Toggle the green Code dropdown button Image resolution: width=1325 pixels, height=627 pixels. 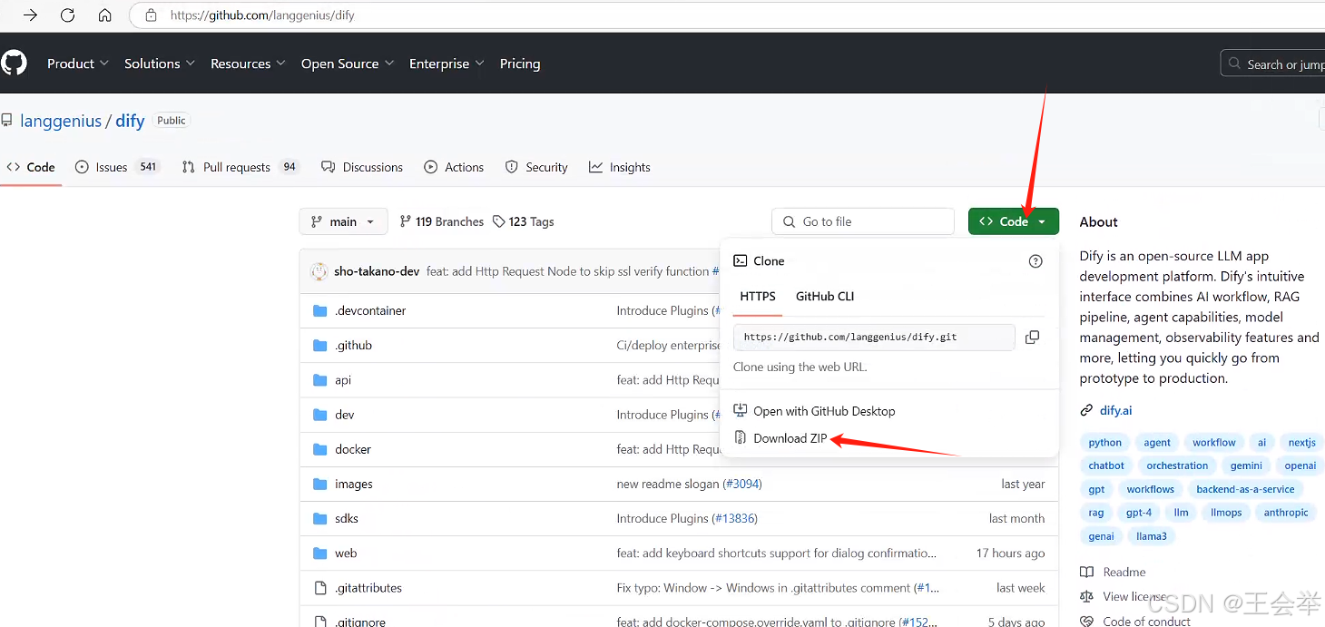coord(1013,221)
